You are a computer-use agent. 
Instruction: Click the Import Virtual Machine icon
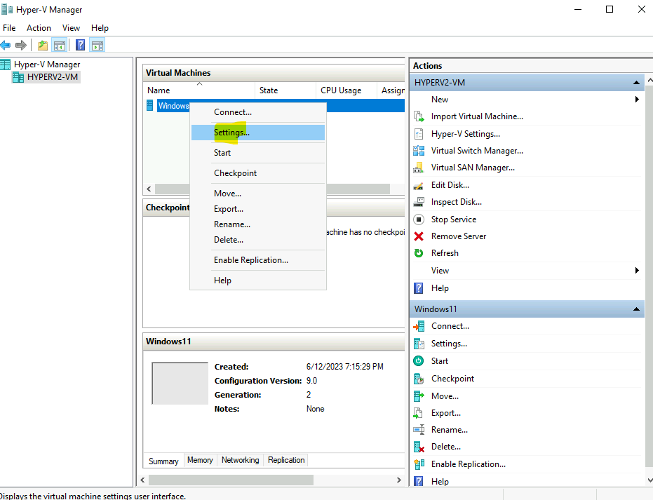(x=419, y=116)
